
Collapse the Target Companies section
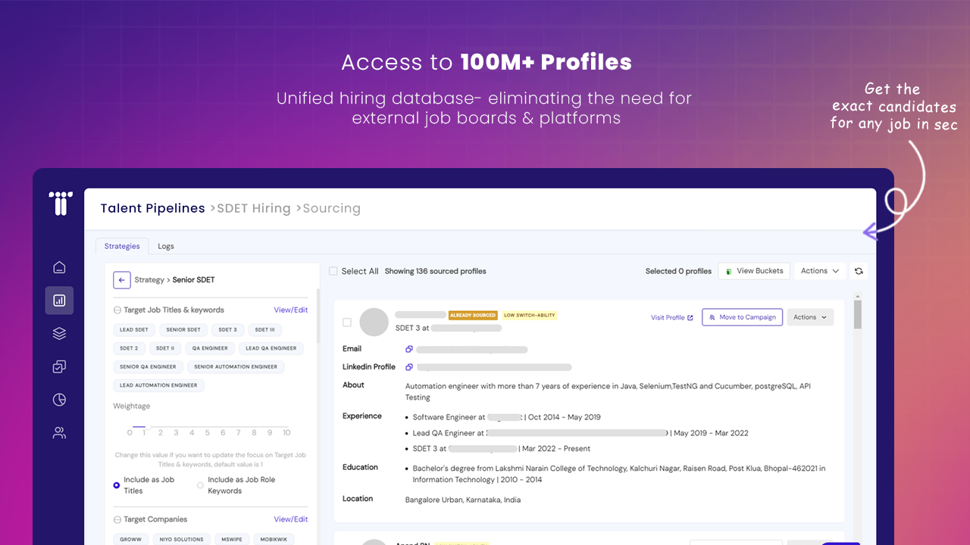(117, 520)
